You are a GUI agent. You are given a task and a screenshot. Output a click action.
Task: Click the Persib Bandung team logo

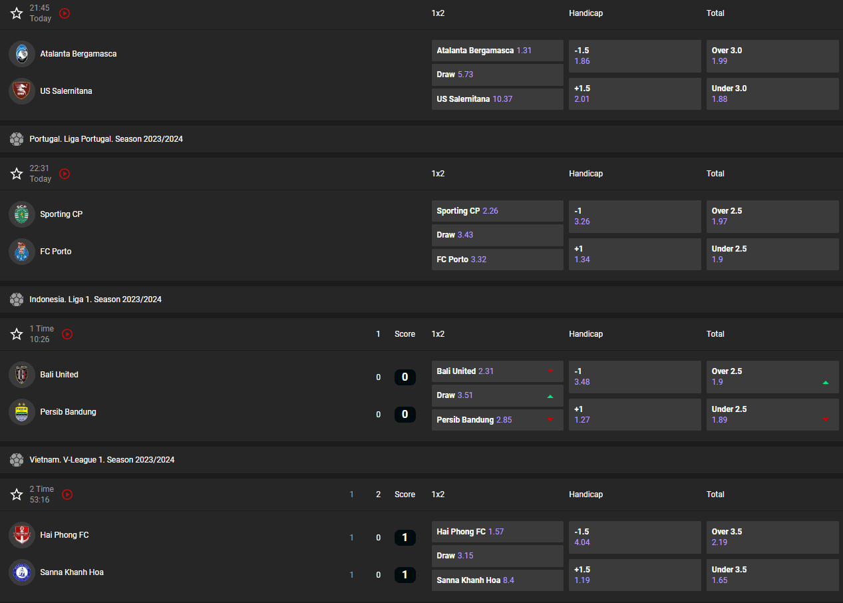[x=22, y=412]
